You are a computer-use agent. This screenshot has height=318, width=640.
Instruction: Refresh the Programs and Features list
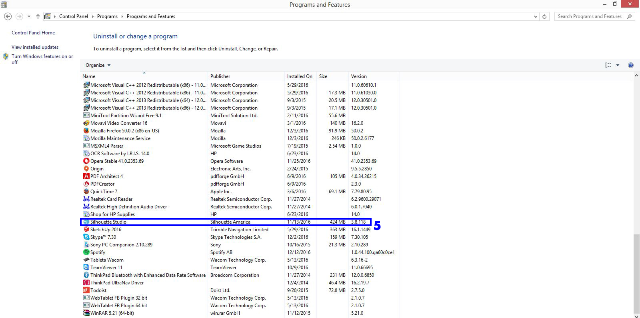[x=544, y=16]
